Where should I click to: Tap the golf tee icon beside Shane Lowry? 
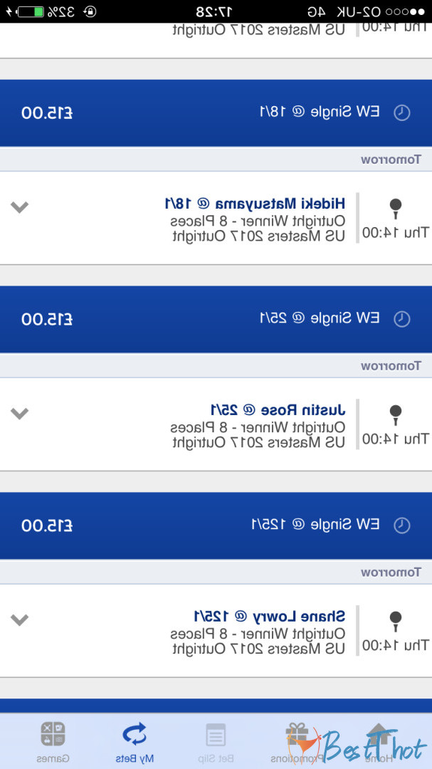pyautogui.click(x=396, y=621)
